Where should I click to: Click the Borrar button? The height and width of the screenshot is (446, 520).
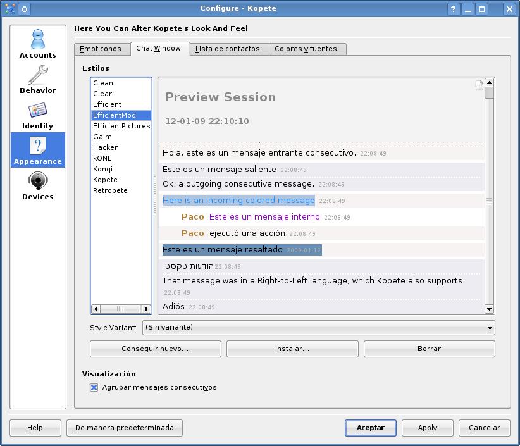429,349
